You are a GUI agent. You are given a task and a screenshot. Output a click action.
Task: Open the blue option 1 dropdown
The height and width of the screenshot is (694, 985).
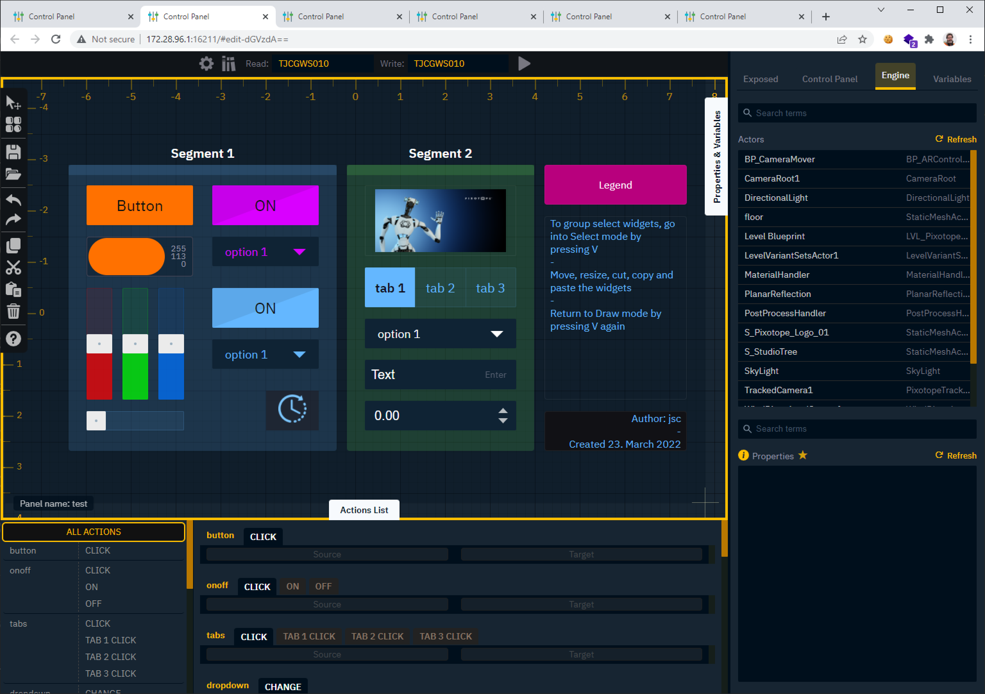coord(265,354)
